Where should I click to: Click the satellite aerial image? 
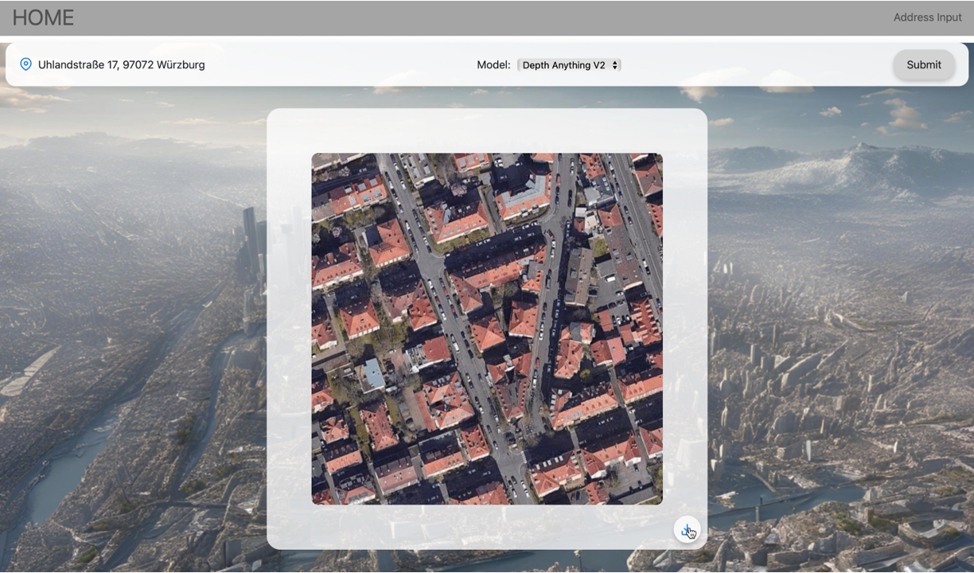click(487, 329)
